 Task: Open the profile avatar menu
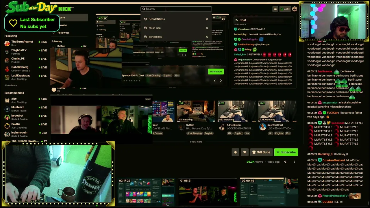pyautogui.click(x=295, y=9)
